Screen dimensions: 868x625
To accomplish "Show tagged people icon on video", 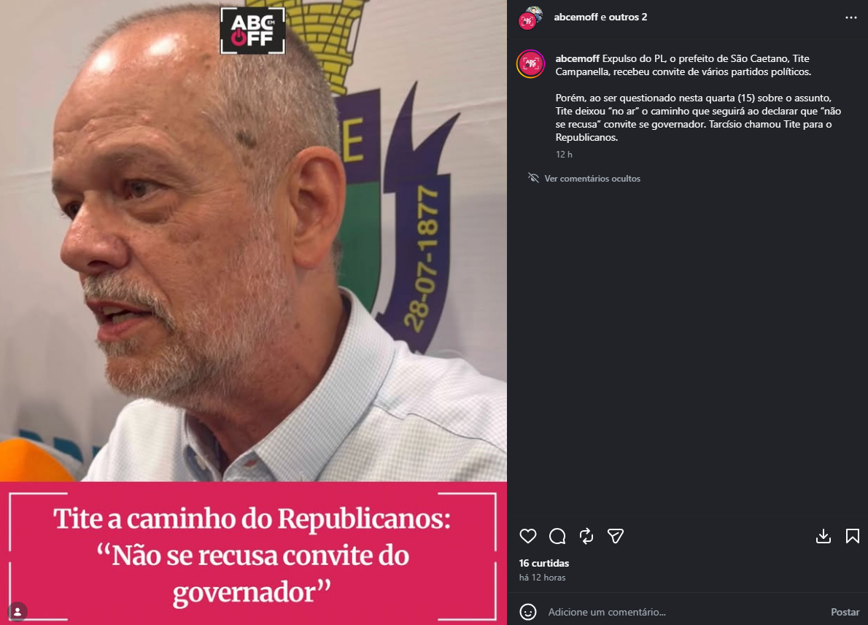I will [x=18, y=612].
